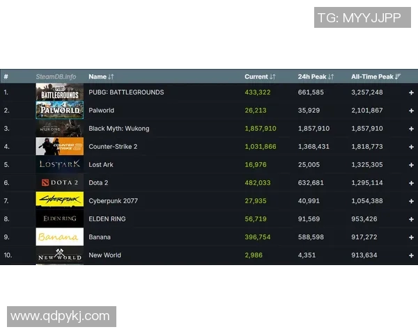Sort table by Current players column
Screen dimensions: 418x334
pos(260,77)
